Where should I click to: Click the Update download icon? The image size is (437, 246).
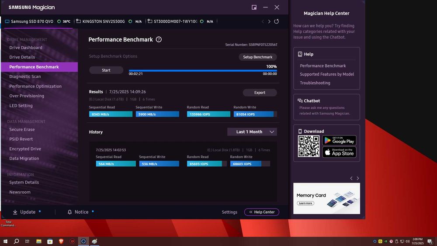coord(15,212)
